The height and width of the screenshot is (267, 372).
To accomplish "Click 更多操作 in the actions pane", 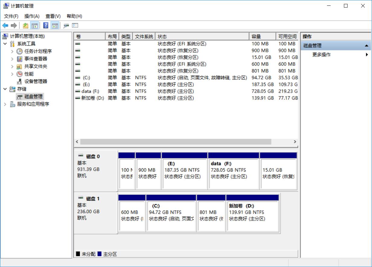I will tap(321, 55).
